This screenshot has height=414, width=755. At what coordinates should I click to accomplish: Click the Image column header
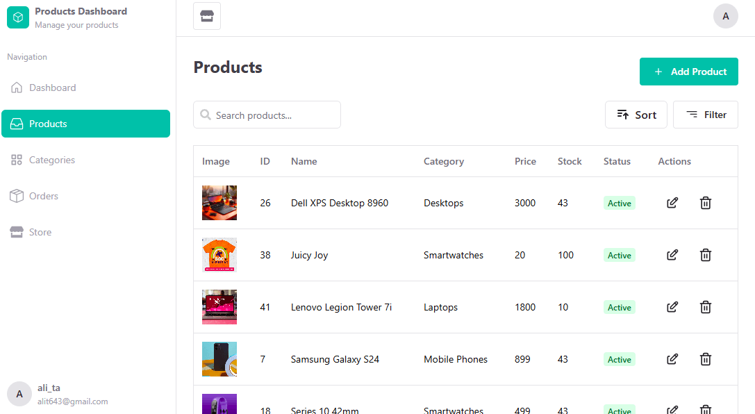click(x=216, y=161)
